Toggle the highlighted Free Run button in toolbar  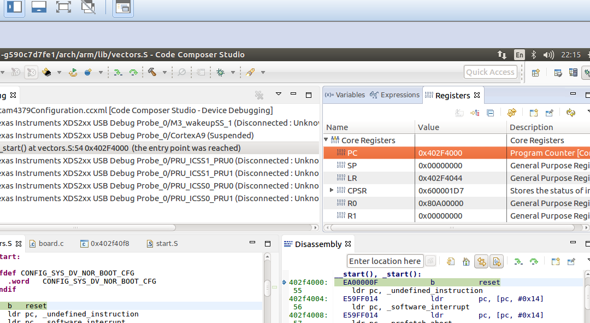coord(31,72)
